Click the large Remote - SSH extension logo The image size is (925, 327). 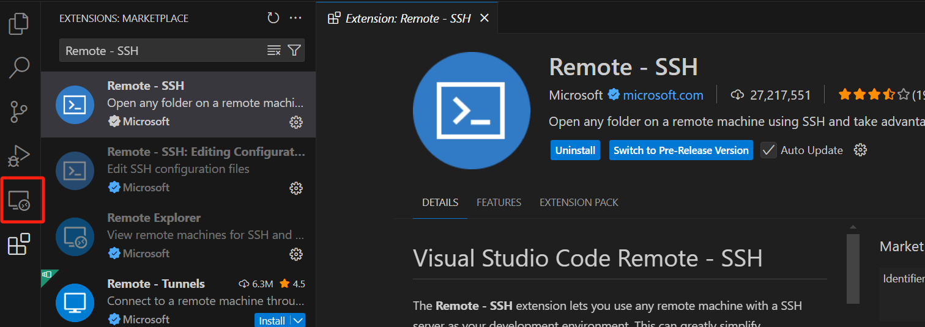[472, 110]
